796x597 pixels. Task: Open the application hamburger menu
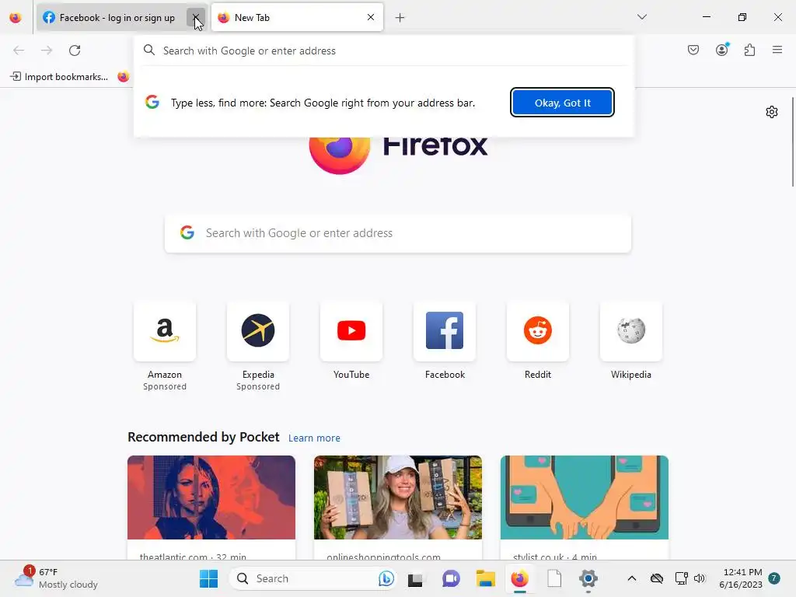(x=777, y=50)
